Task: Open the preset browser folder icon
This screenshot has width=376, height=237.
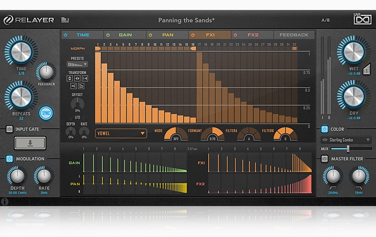Action: 65,20
